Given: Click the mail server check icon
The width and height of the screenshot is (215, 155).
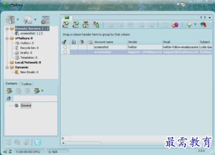Looking at the screenshot, I should tap(10, 20).
